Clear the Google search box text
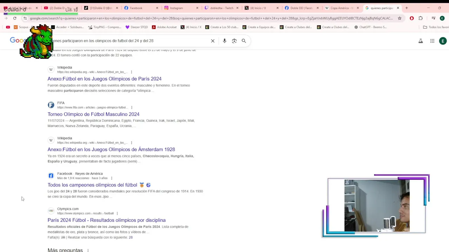Screen dimensions: 449x252 point(213,41)
